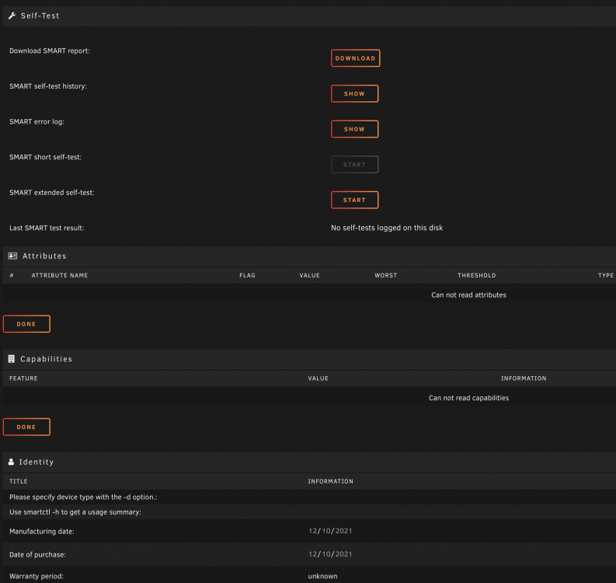Click the WORST column header
616x583 pixels.
point(386,275)
